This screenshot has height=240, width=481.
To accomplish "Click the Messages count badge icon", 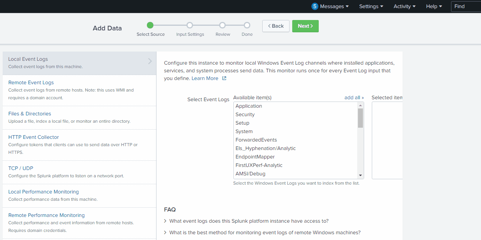I will click(x=315, y=6).
